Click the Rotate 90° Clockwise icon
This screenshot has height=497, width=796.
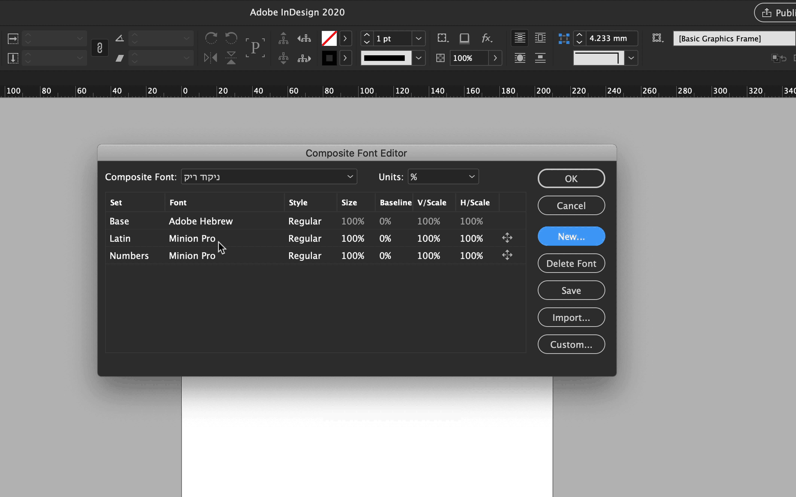pos(211,38)
